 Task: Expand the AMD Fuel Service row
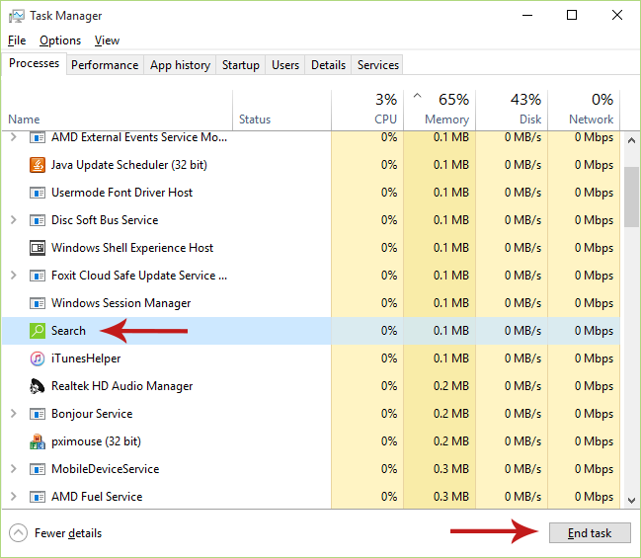[14, 496]
